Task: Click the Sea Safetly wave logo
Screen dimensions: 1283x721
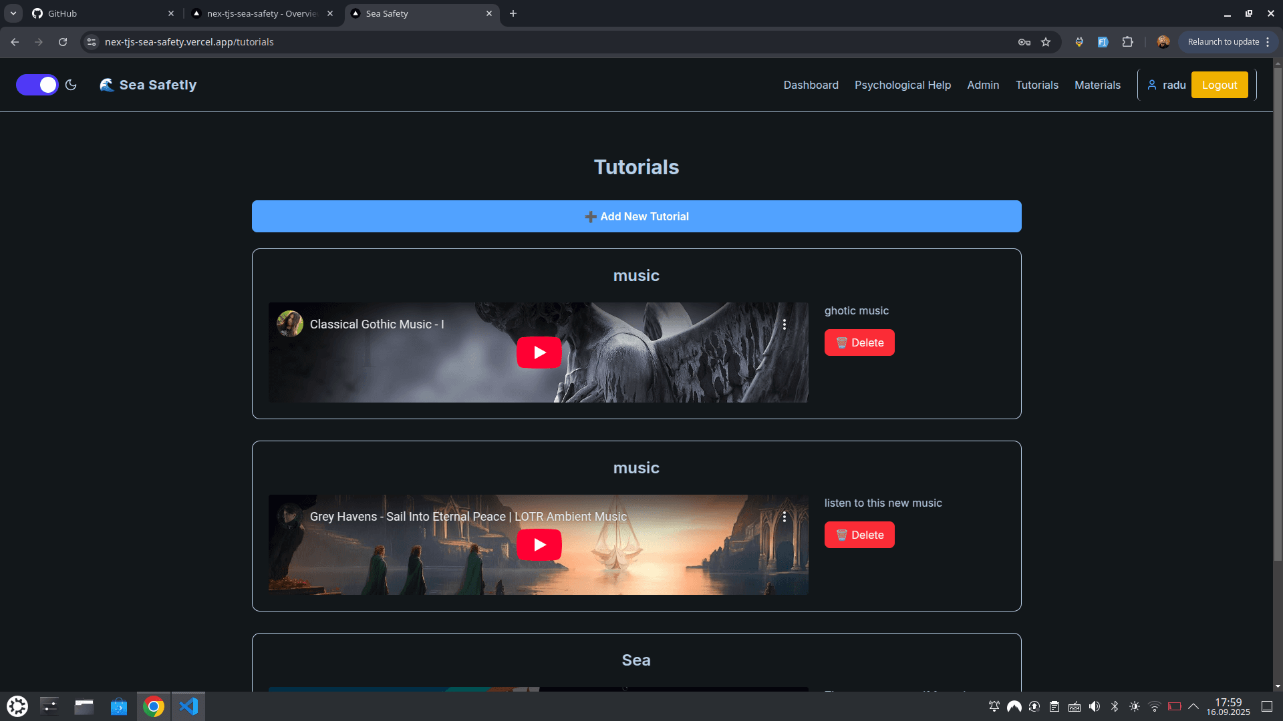Action: (x=107, y=85)
